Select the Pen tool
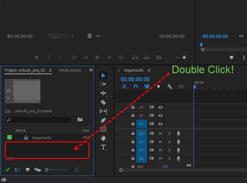The height and width of the screenshot is (183, 247). click(x=103, y=120)
